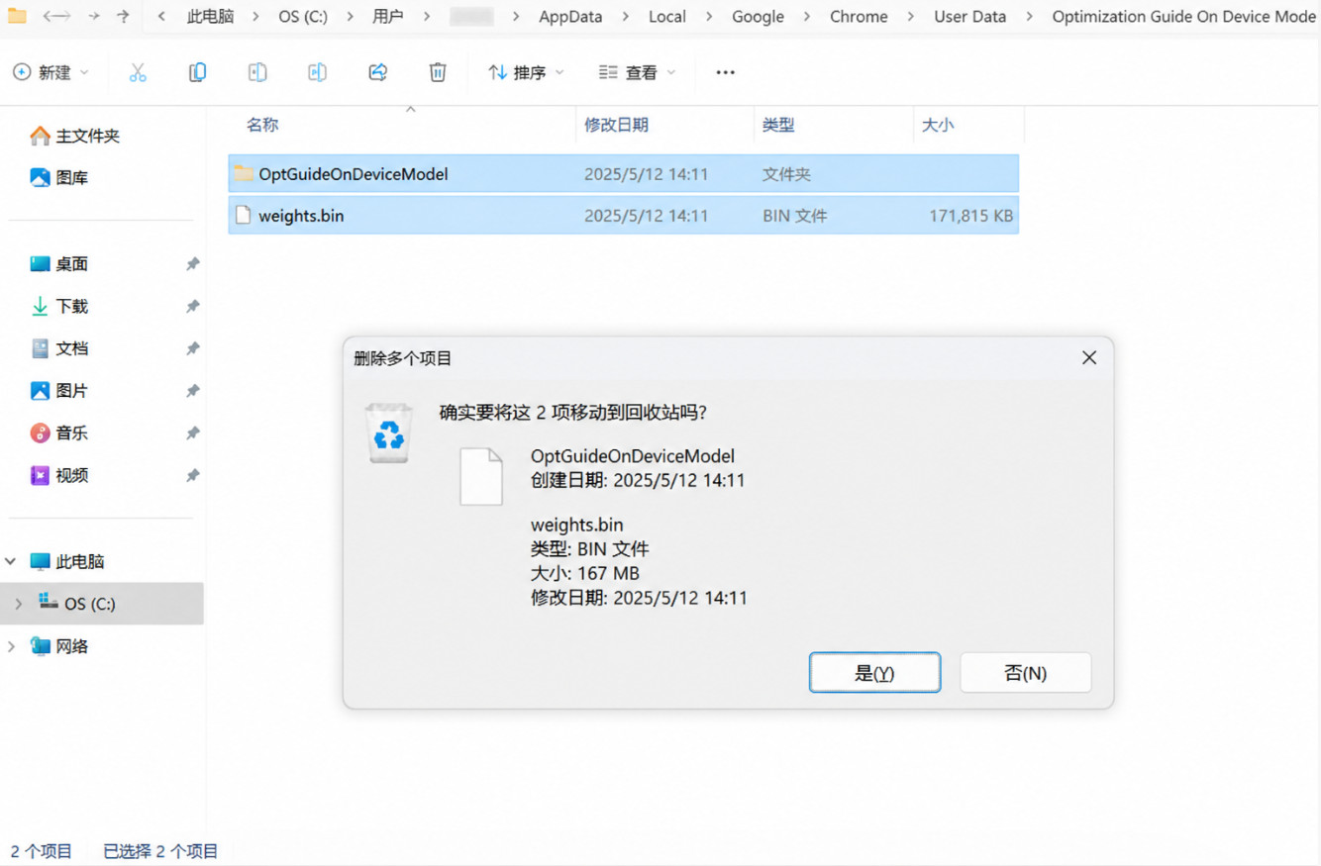1321x866 pixels.
Task: Open the 排序 (Sort) dropdown
Action: tap(526, 72)
